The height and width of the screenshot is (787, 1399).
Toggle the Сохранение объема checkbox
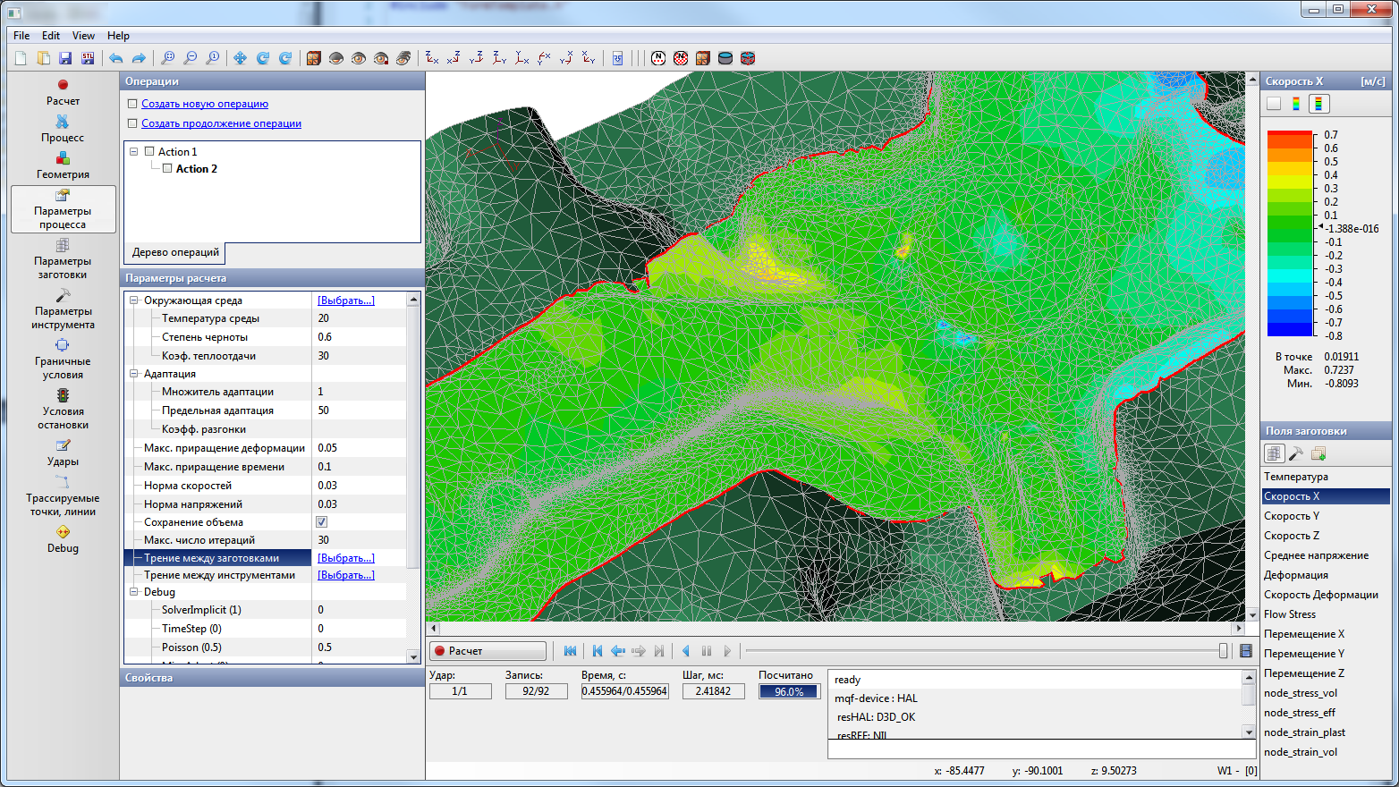322,522
